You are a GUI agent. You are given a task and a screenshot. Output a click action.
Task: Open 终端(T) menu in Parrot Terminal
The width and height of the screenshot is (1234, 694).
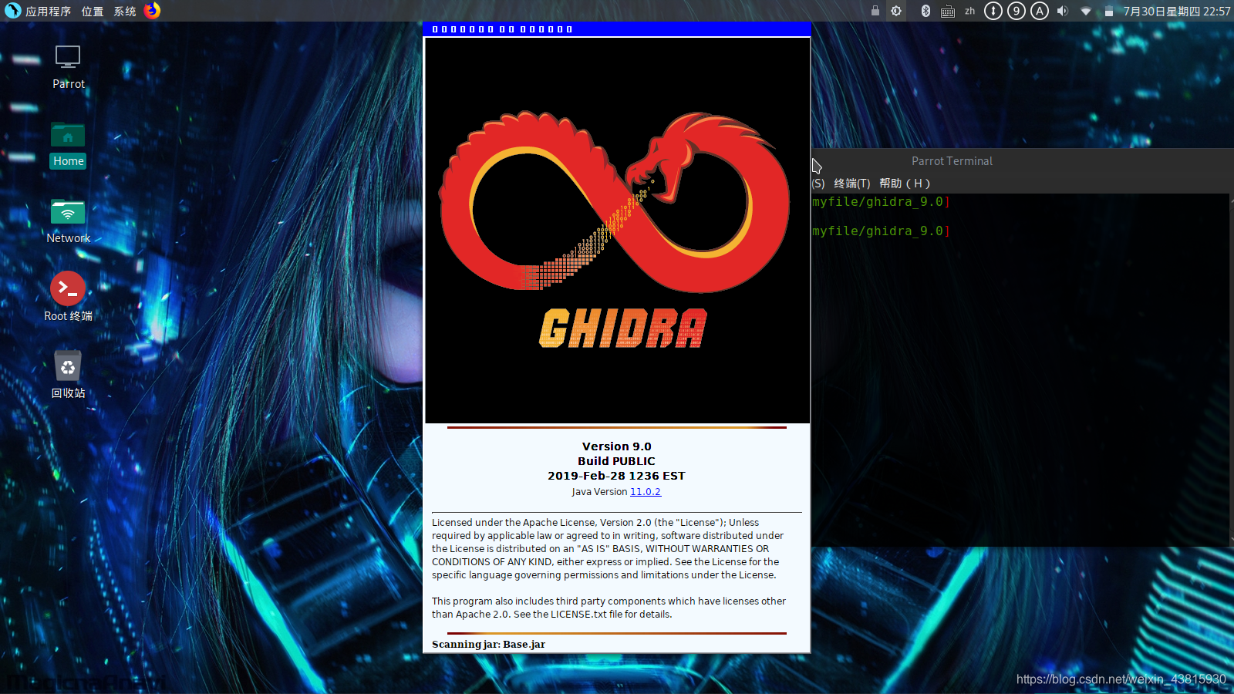click(x=851, y=184)
